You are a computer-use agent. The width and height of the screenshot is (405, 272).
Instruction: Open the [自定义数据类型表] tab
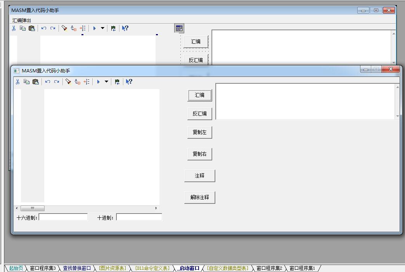[228, 269]
